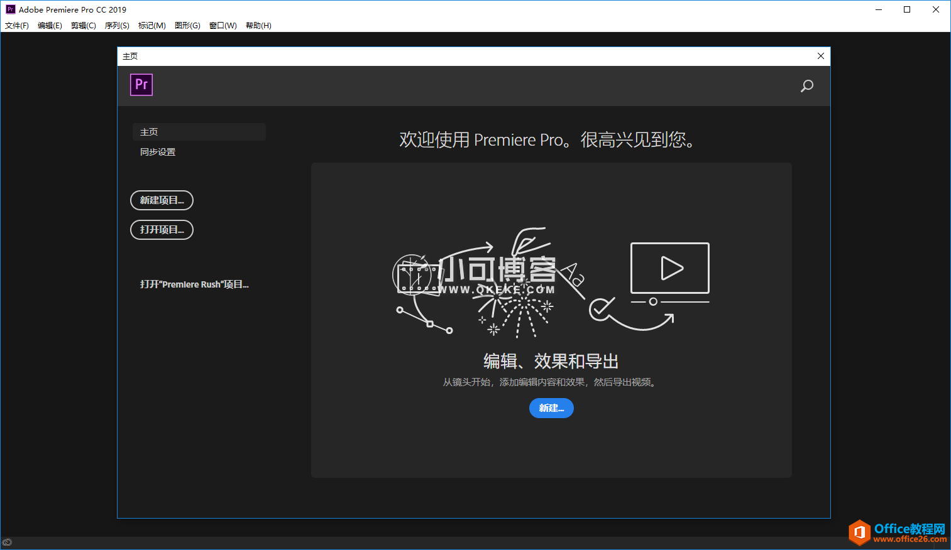Image resolution: width=951 pixels, height=550 pixels.
Task: Click the Premiere Pro title bar app icon
Action: (x=10, y=9)
